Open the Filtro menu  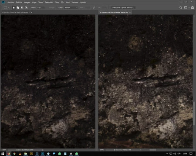(57, 2)
